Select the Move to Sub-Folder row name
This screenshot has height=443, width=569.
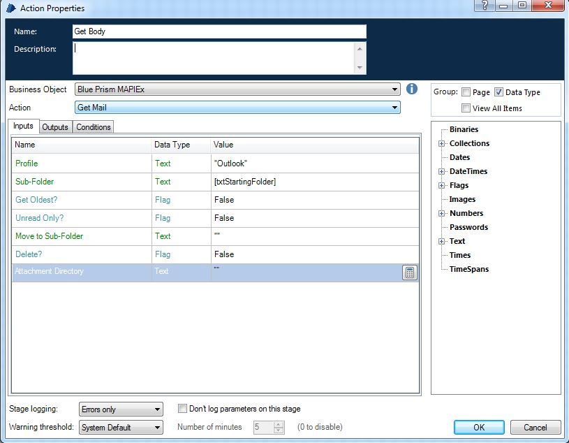(x=49, y=236)
